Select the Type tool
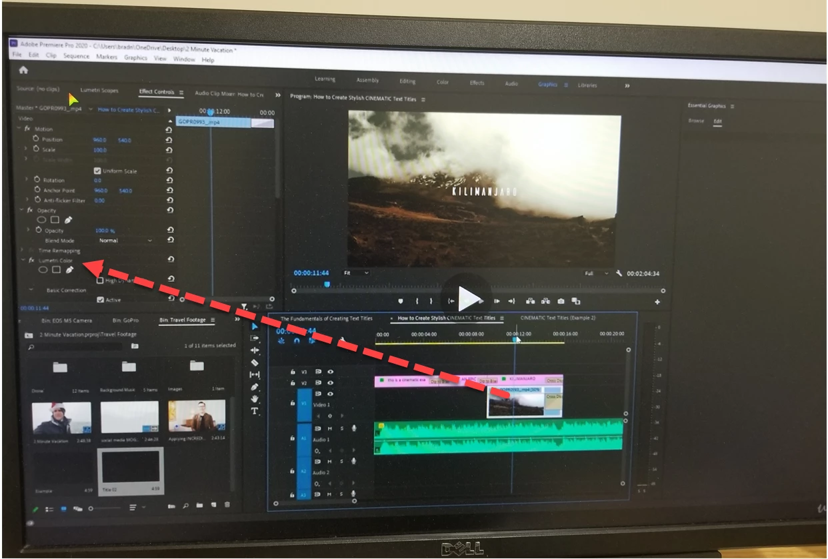Viewport: 828px width, 559px height. coord(254,410)
